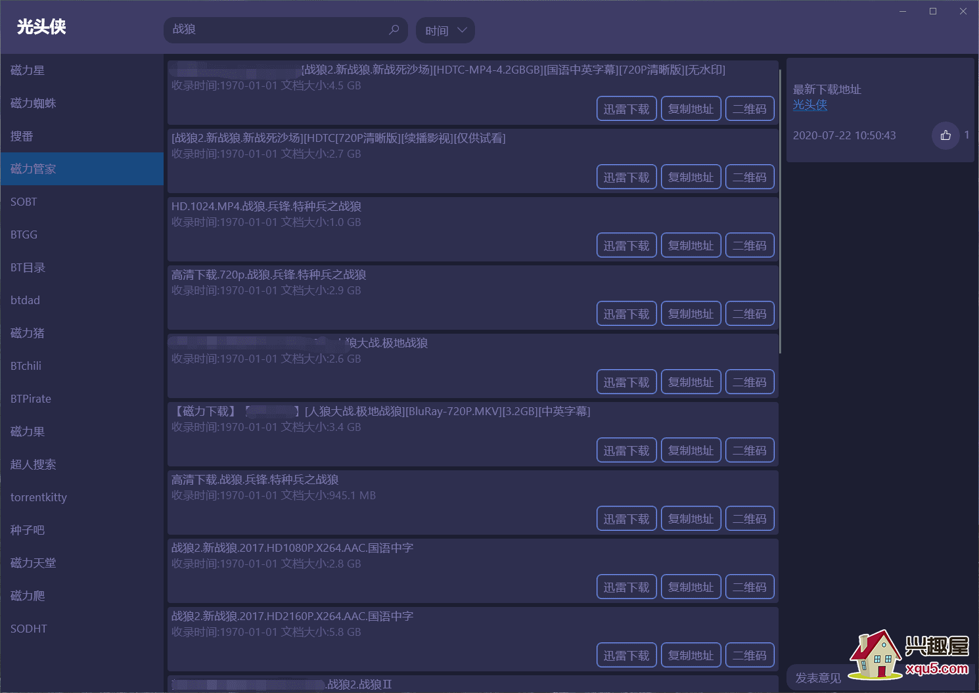The width and height of the screenshot is (979, 693).
Task: Click the results list vertical scrollbar
Action: 780,210
